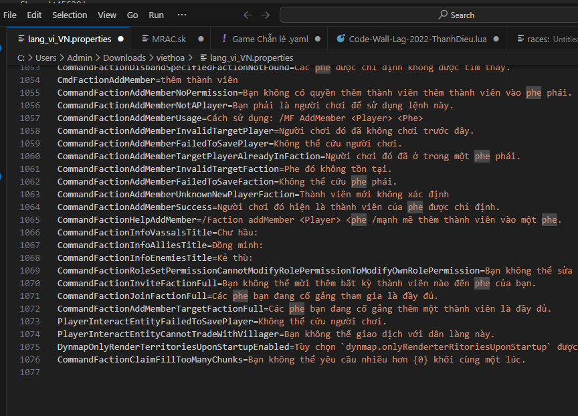This screenshot has height=416, width=578.
Task: Click the unsaved dot on the lang_vi_VN.properties tab
Action: pyautogui.click(x=120, y=39)
